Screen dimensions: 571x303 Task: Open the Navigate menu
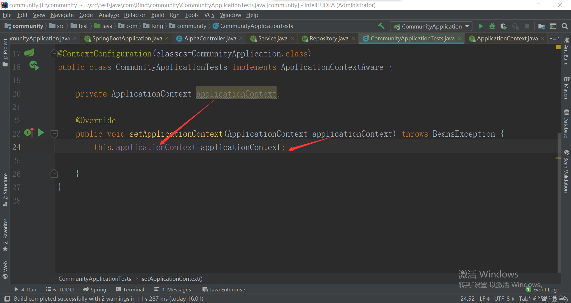pyautogui.click(x=62, y=15)
